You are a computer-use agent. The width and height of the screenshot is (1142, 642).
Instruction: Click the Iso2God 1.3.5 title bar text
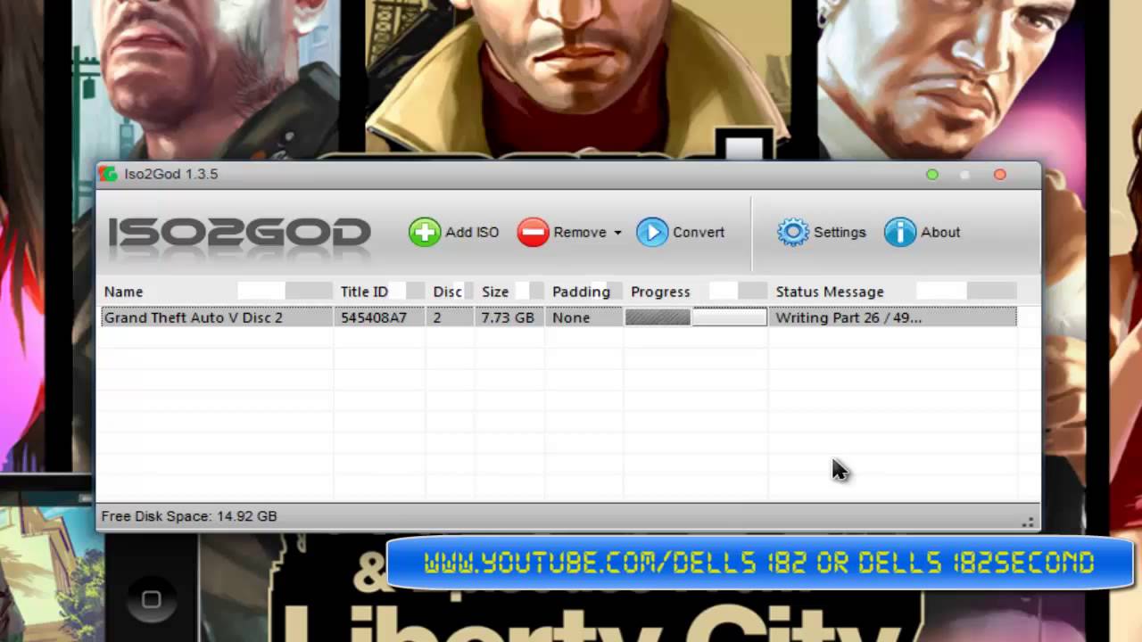pos(171,174)
